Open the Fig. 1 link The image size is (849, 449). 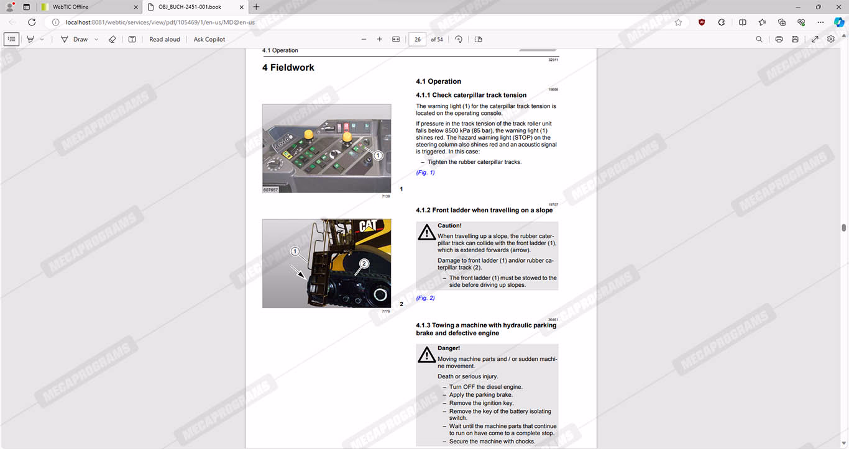pyautogui.click(x=425, y=173)
